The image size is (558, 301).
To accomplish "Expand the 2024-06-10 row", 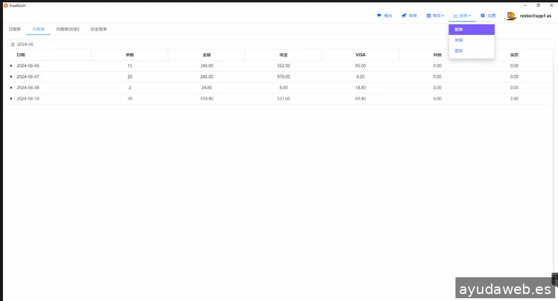I will [x=11, y=98].
